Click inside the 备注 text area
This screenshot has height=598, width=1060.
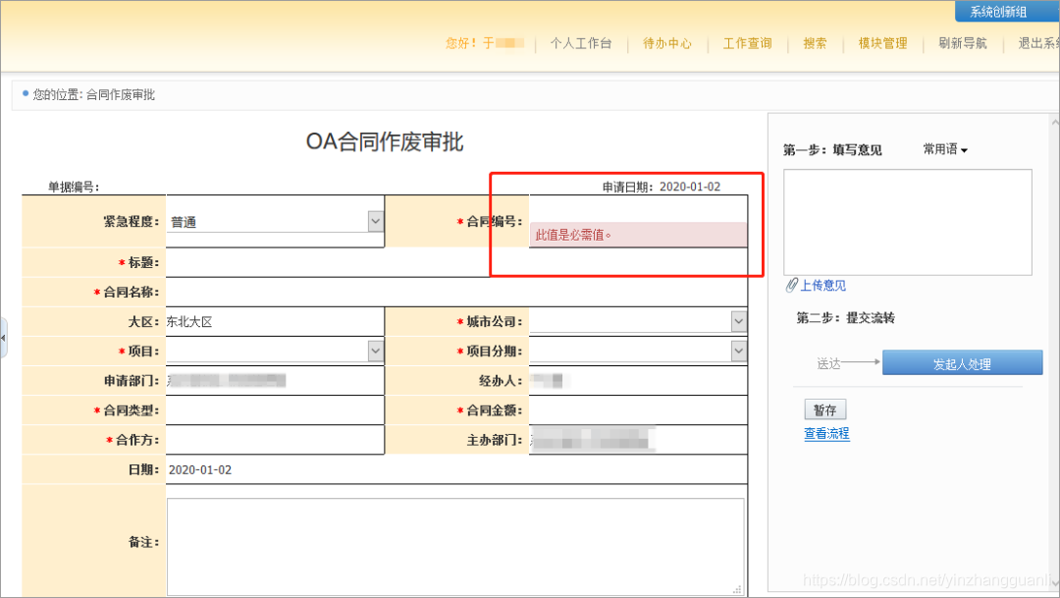[x=455, y=547]
